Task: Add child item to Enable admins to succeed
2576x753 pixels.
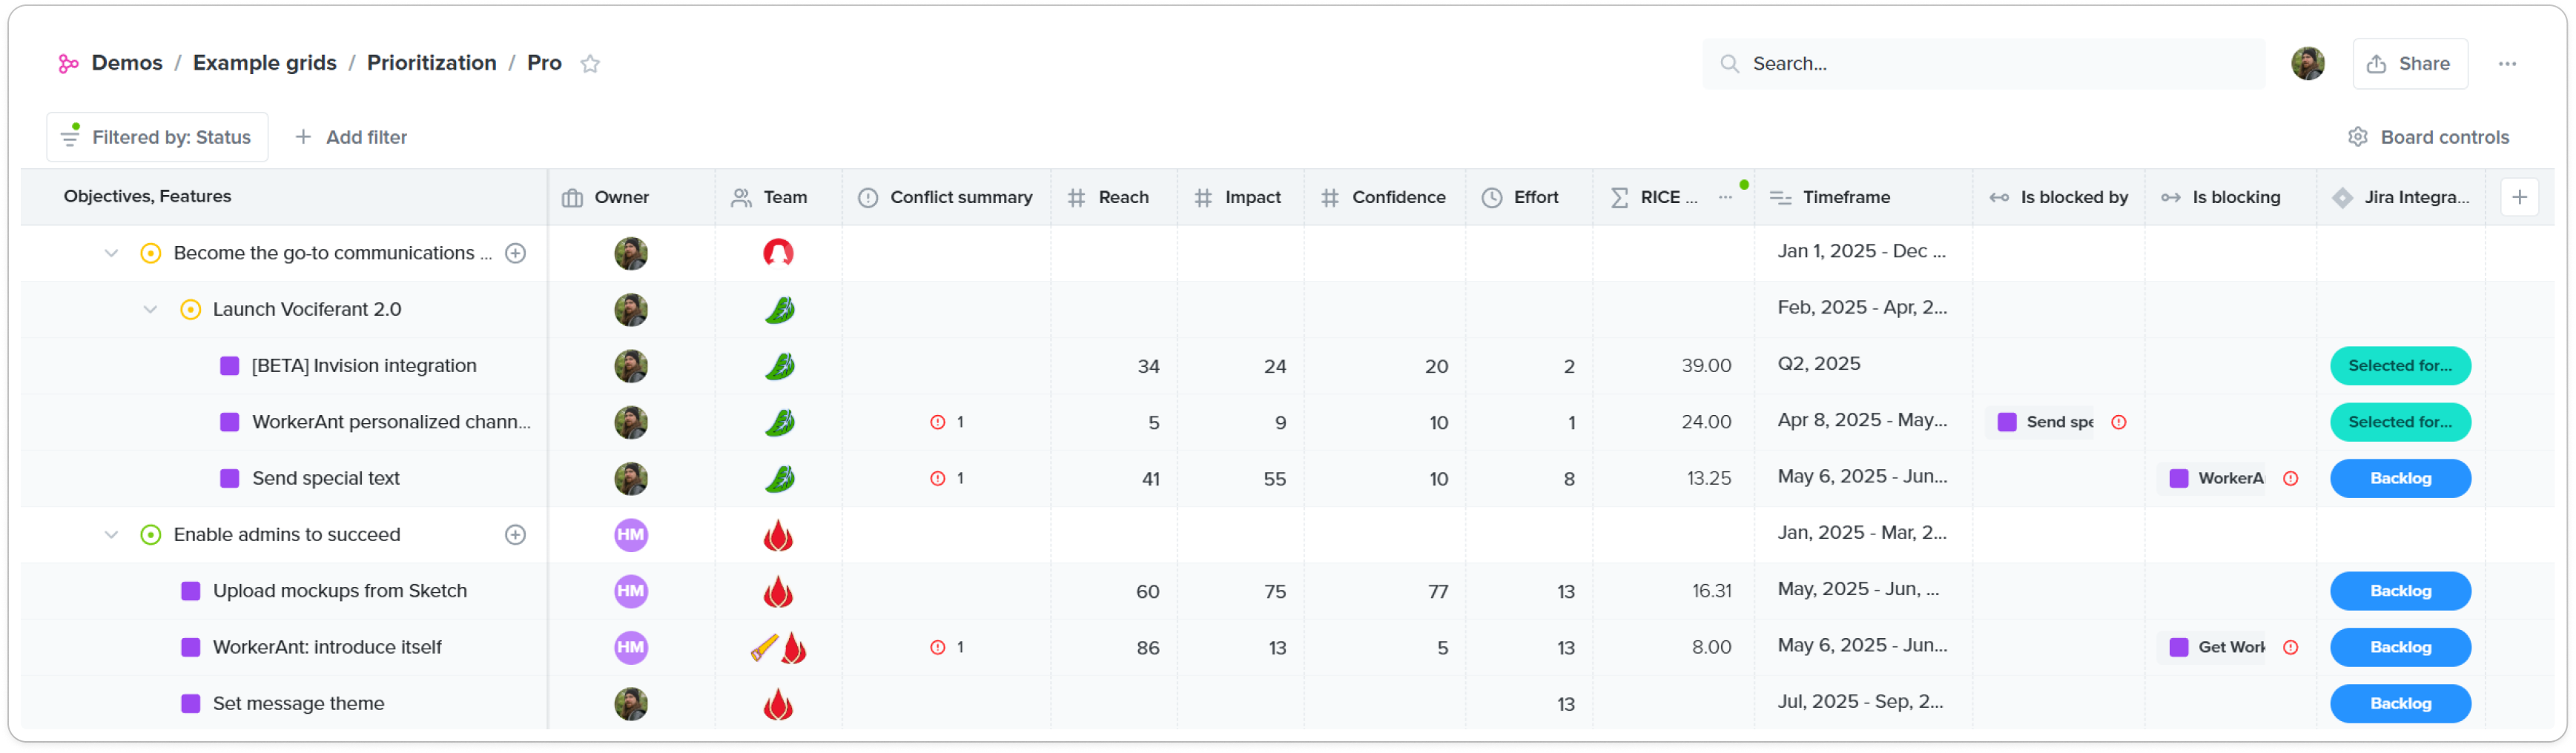Action: [515, 535]
